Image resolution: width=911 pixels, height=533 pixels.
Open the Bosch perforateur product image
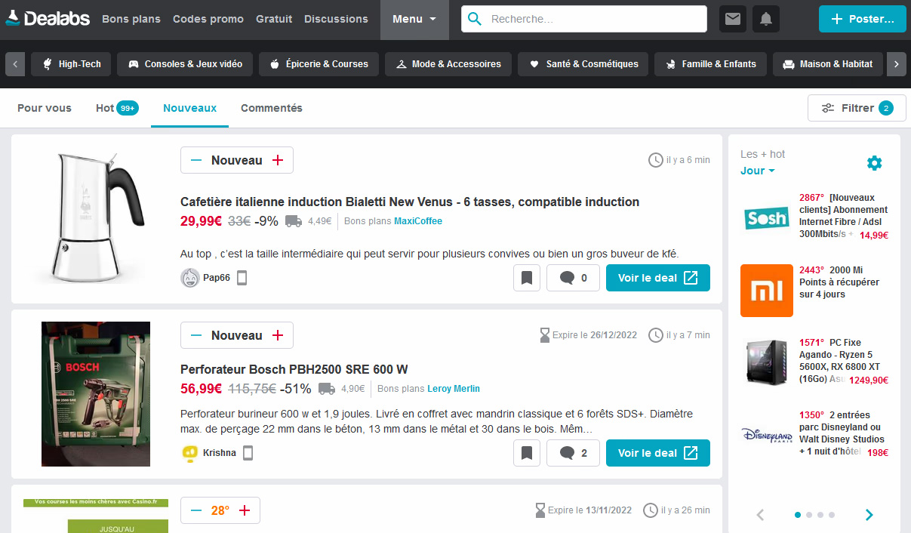point(96,394)
